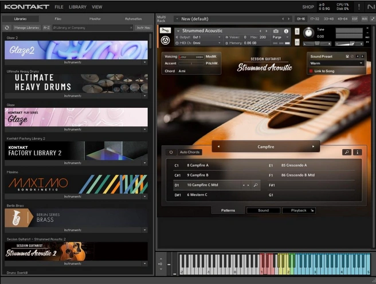Click the Library or Company search field
This screenshot has width=376, height=284.
(91, 28)
